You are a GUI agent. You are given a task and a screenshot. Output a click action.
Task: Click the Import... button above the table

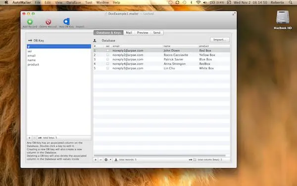(x=220, y=40)
